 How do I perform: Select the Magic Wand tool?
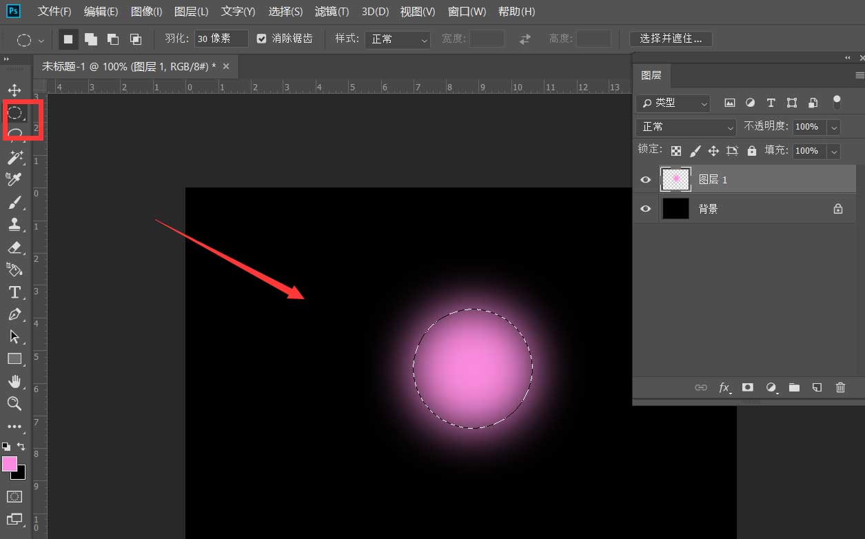(14, 158)
